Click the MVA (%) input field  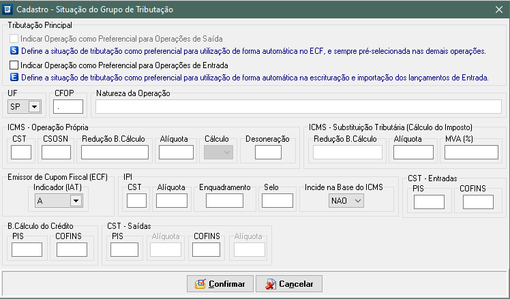[471, 153]
